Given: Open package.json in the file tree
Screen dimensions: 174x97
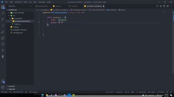Looking at the screenshot, I should 18,33.
